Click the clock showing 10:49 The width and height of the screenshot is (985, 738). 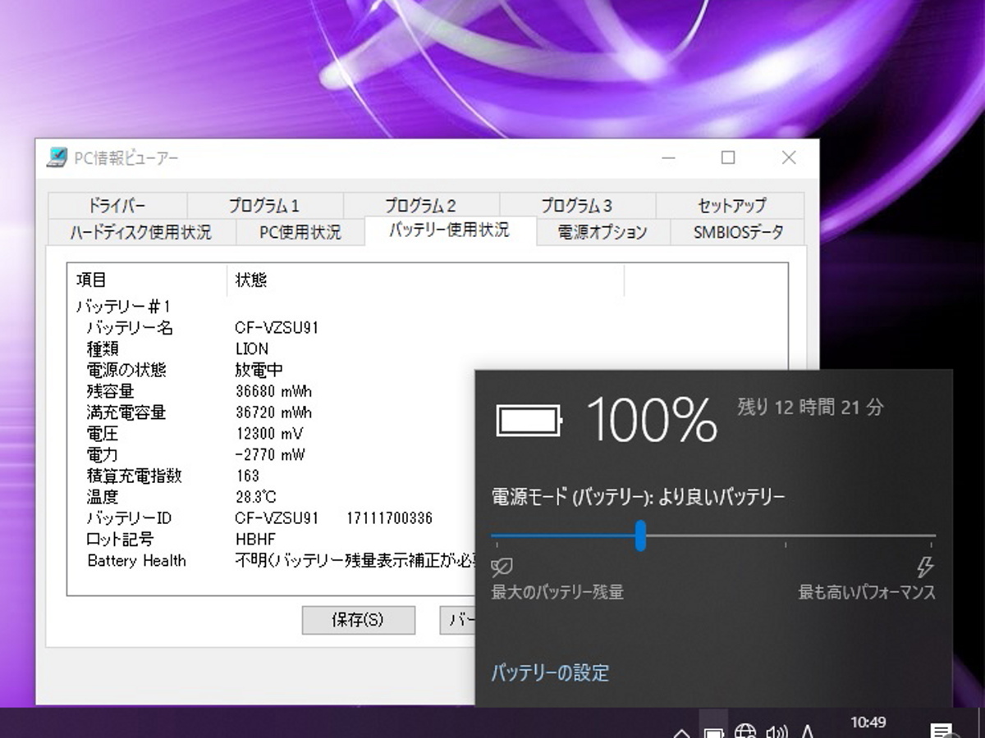pos(868,722)
